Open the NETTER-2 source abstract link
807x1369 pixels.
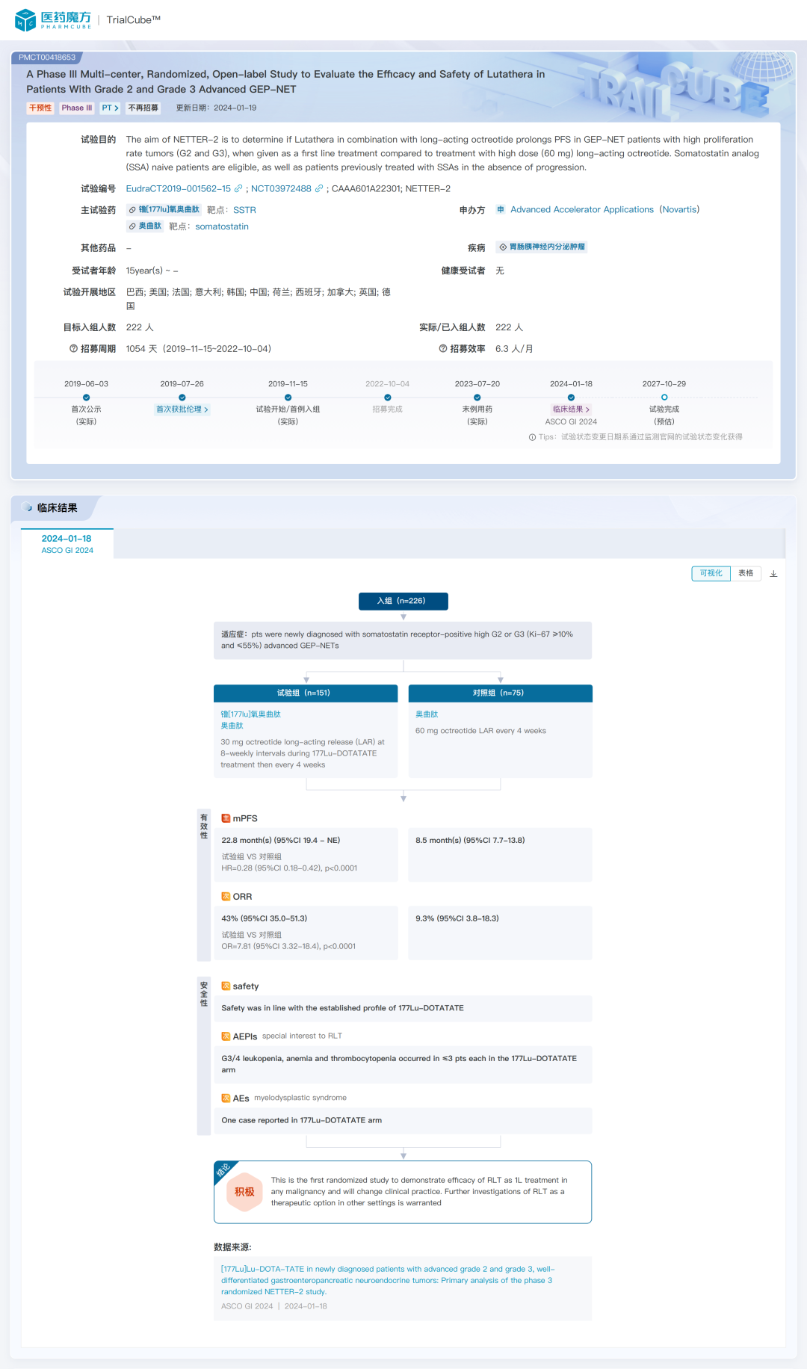(387, 1280)
